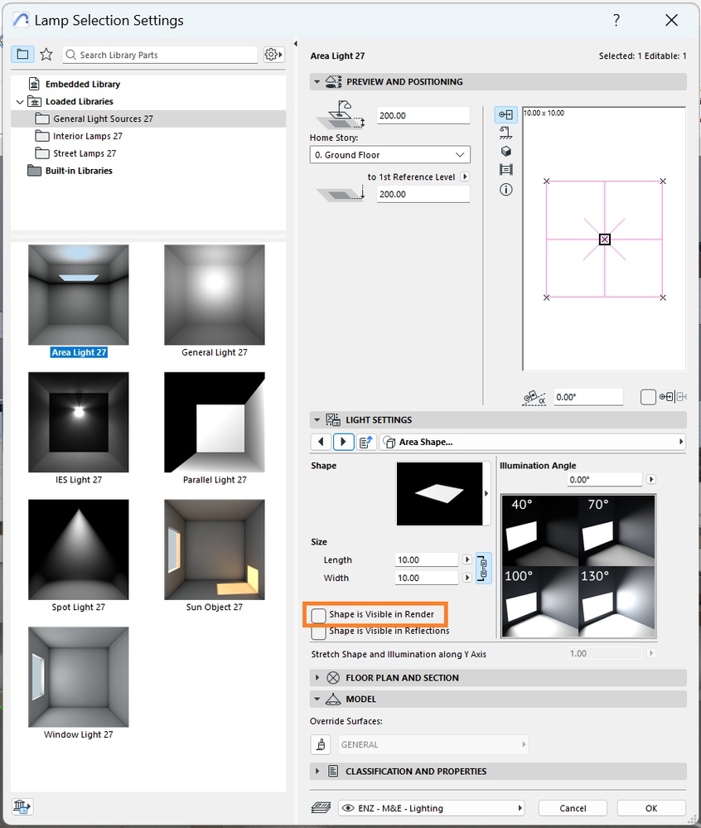
Task: Open the Area Shape page dropdown
Action: 533,442
